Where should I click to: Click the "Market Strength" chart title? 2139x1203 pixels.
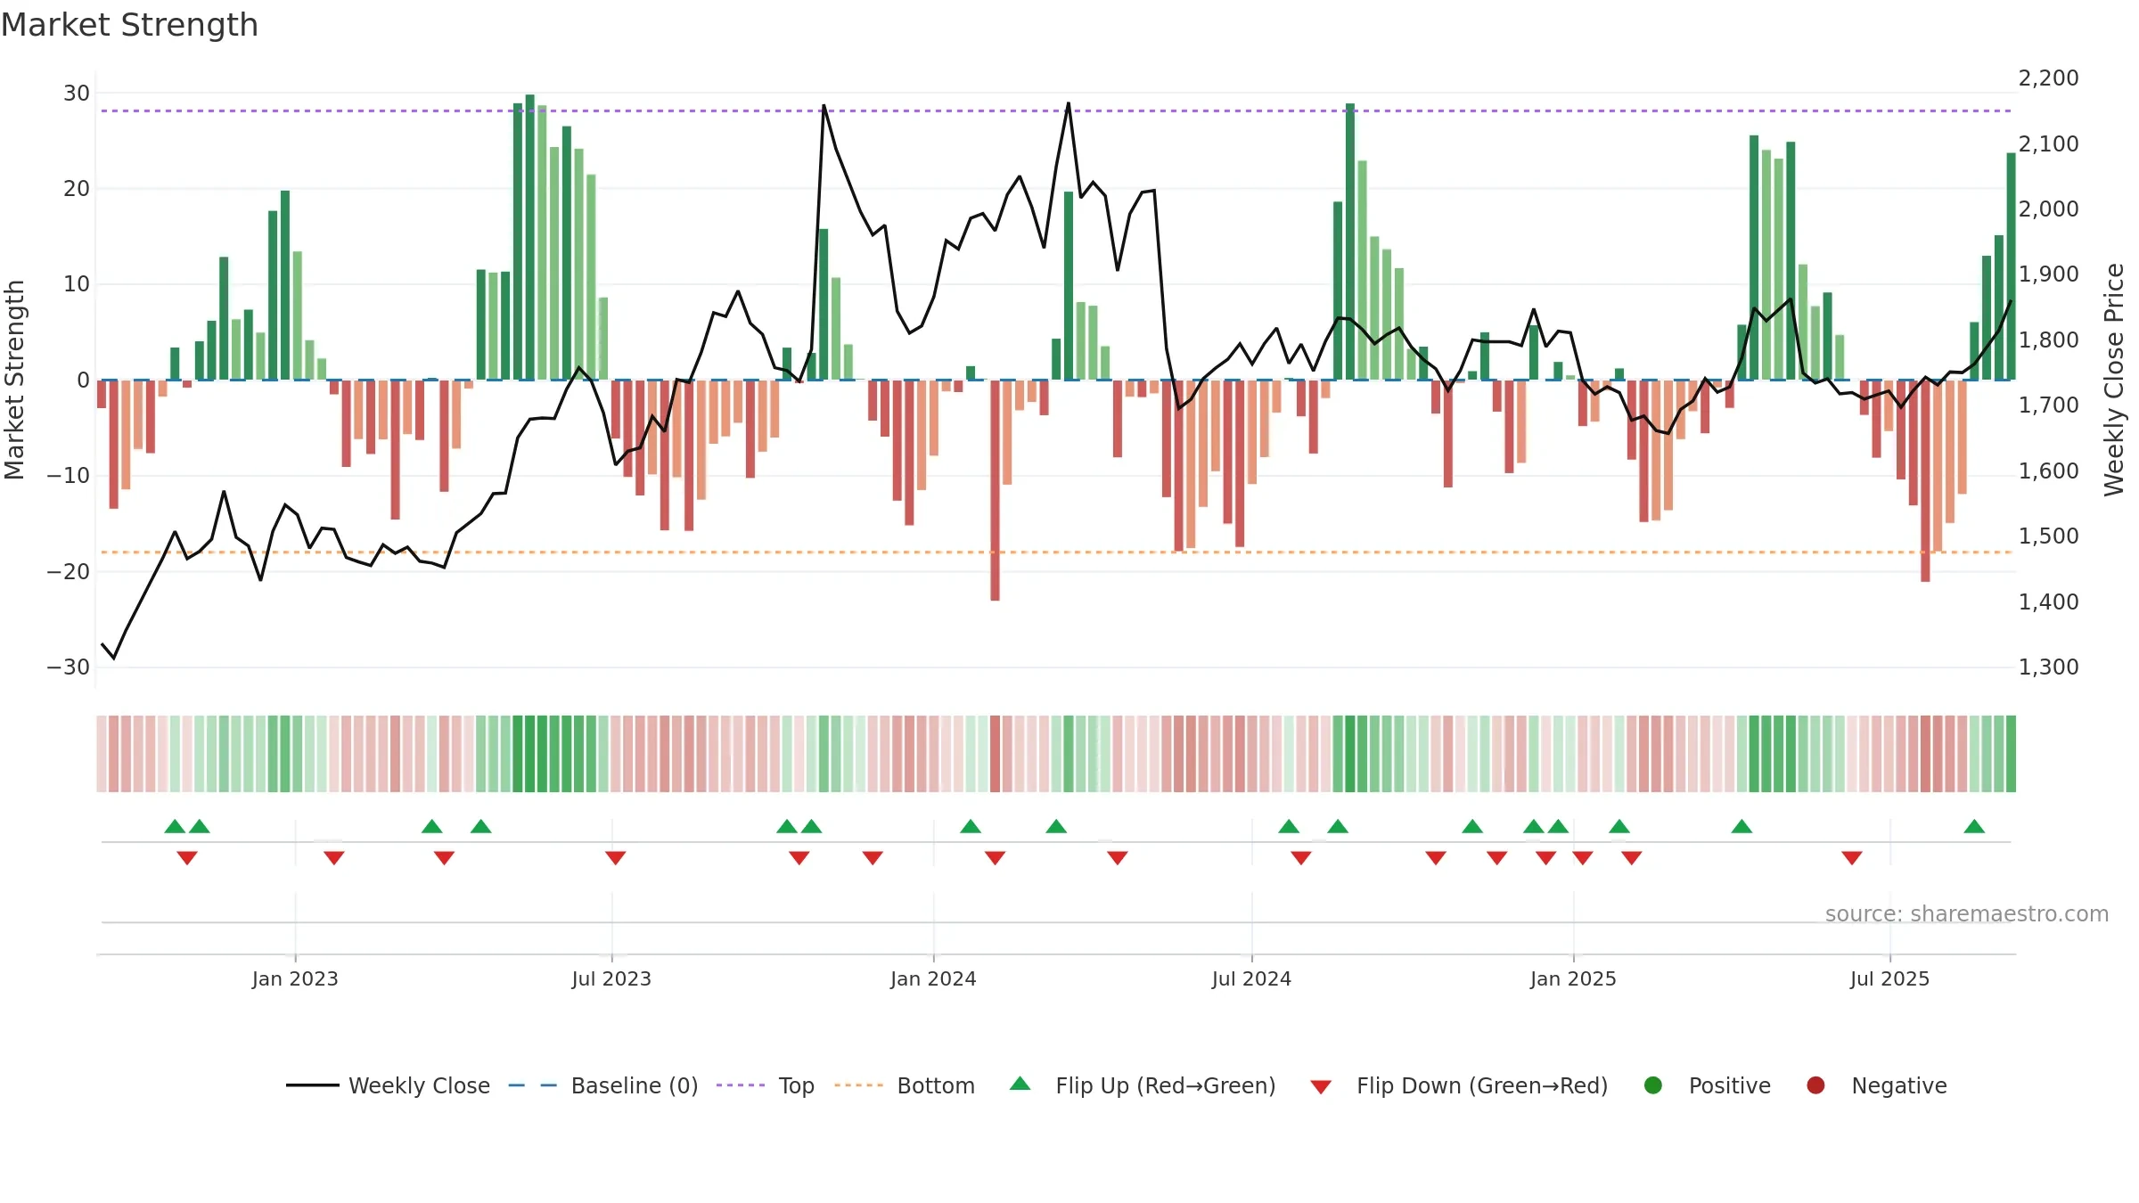(129, 25)
